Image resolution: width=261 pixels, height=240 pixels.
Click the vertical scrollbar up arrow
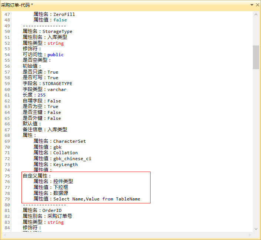pyautogui.click(x=256, y=14)
